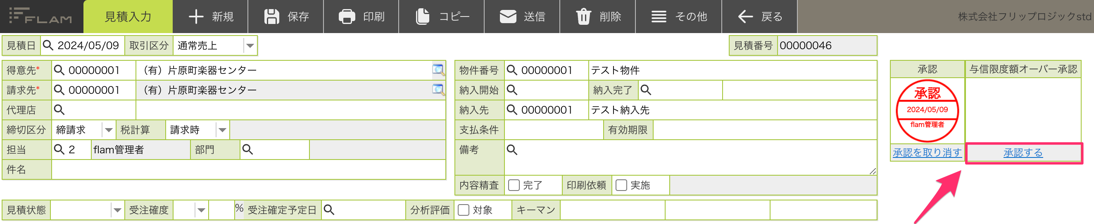Open 担当 staff lookup magnifier
1094x224 pixels.
(59, 150)
